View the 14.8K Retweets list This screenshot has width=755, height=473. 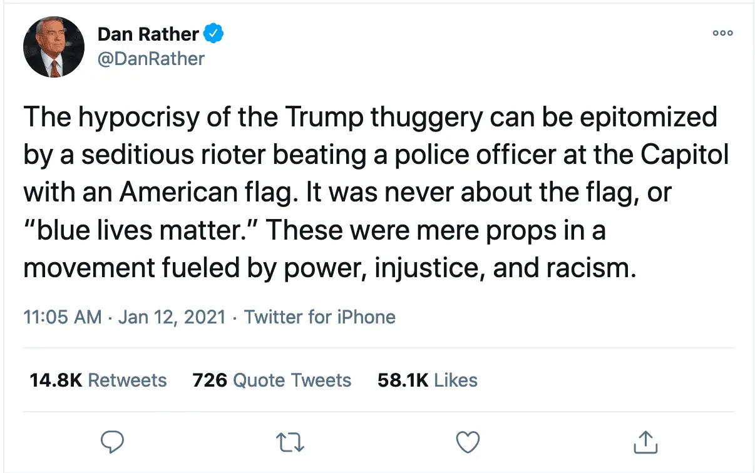98,380
